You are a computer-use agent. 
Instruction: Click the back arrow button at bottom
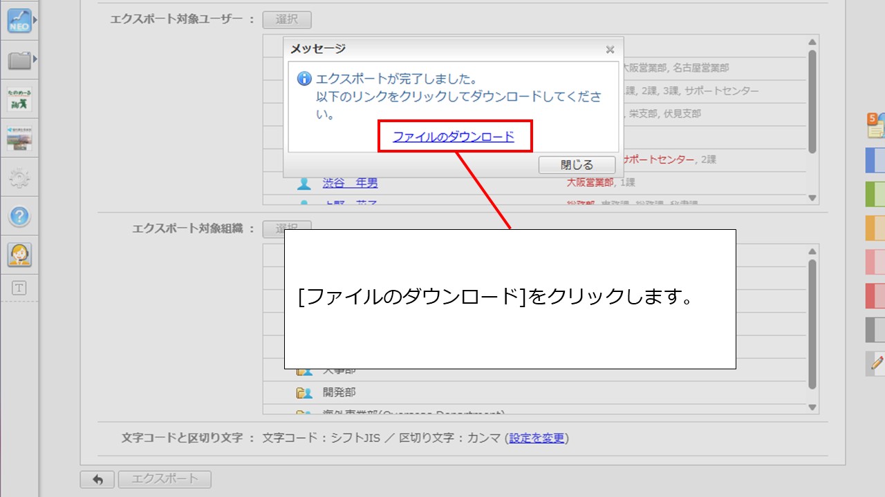point(97,479)
